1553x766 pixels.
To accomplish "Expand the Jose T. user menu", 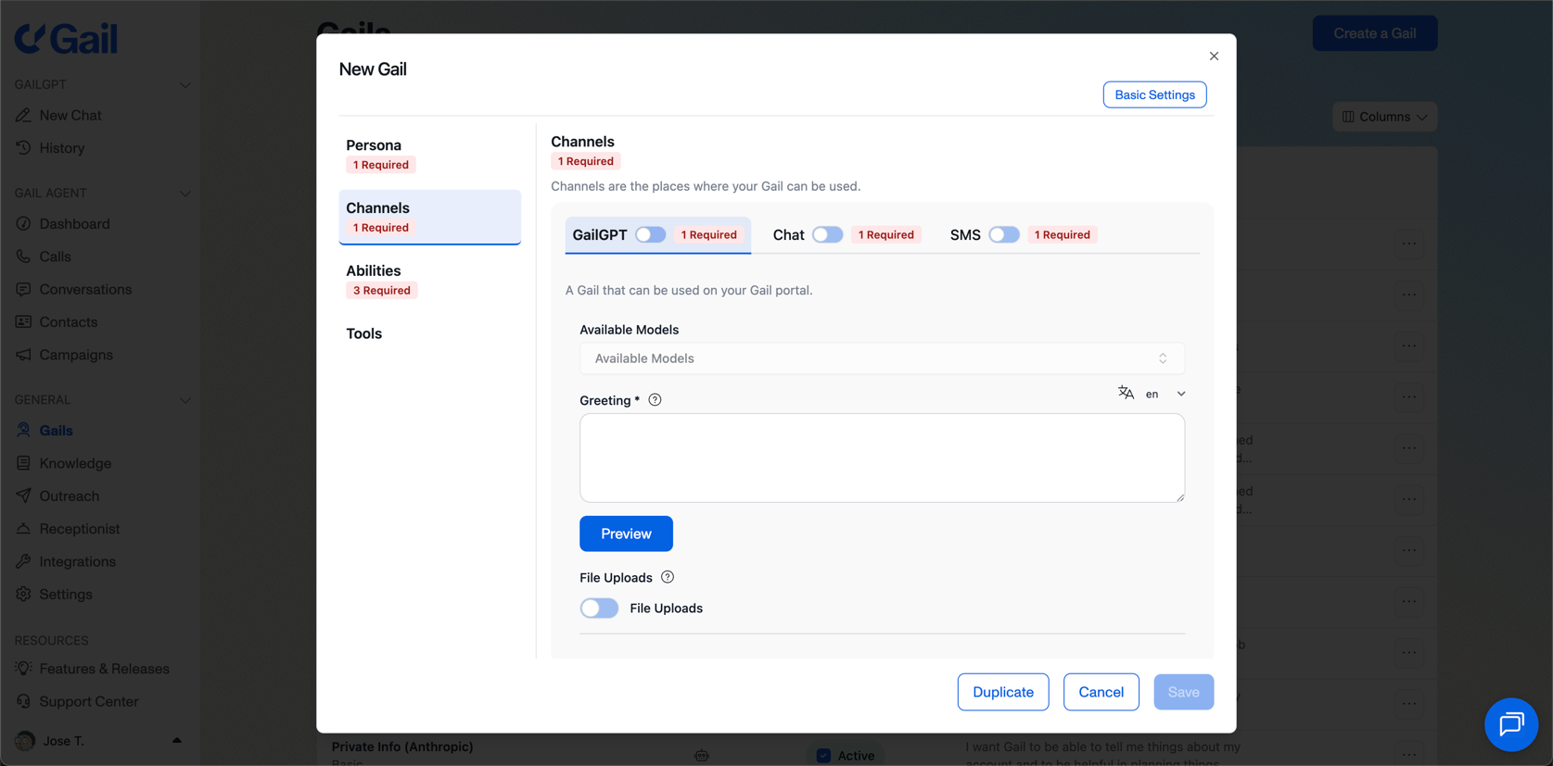I will coord(176,741).
